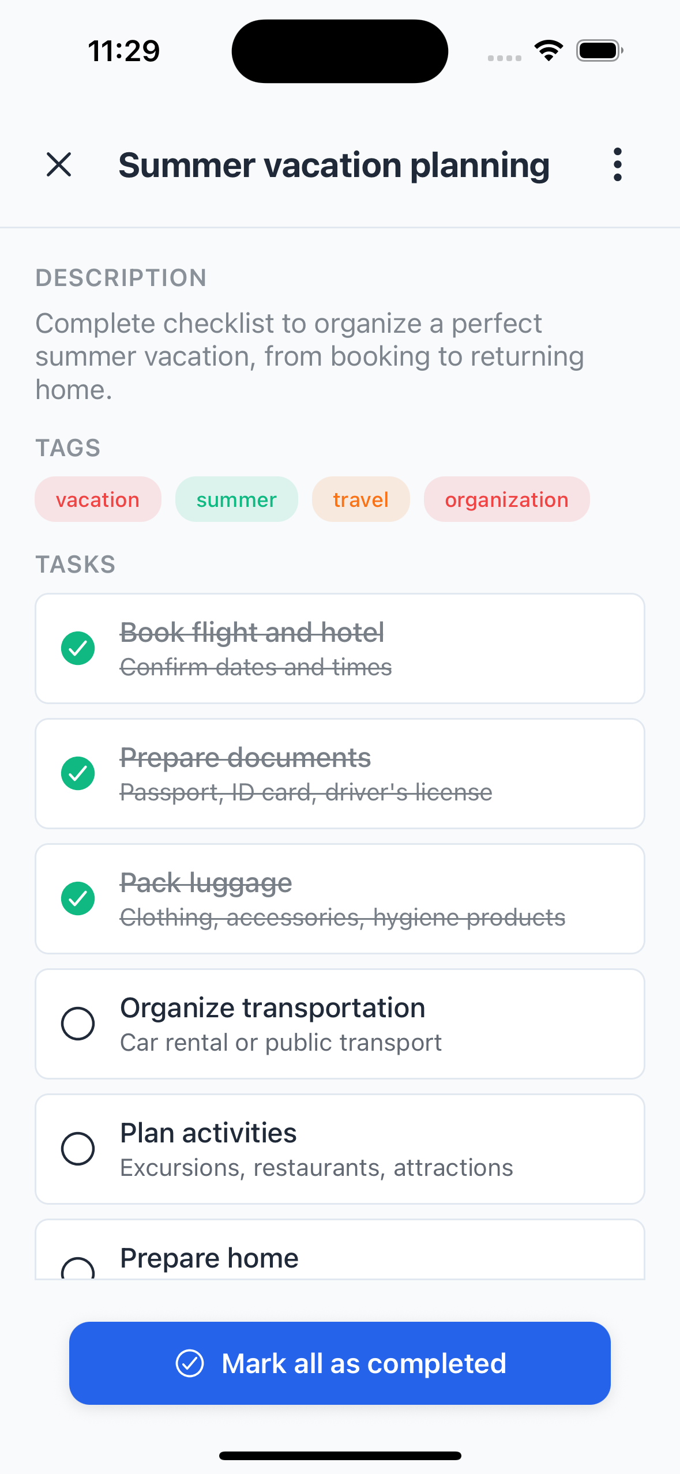Uncheck the Pack luggage checkmark
This screenshot has height=1474, width=680.
pos(78,898)
